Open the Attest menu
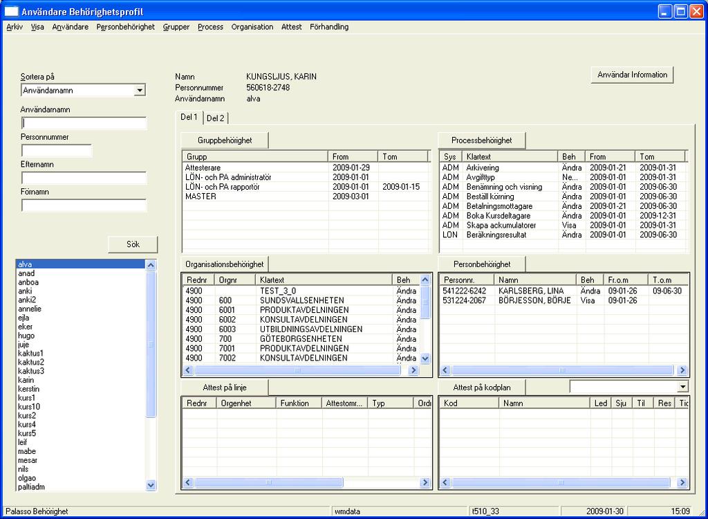The height and width of the screenshot is (519, 708). coord(292,27)
